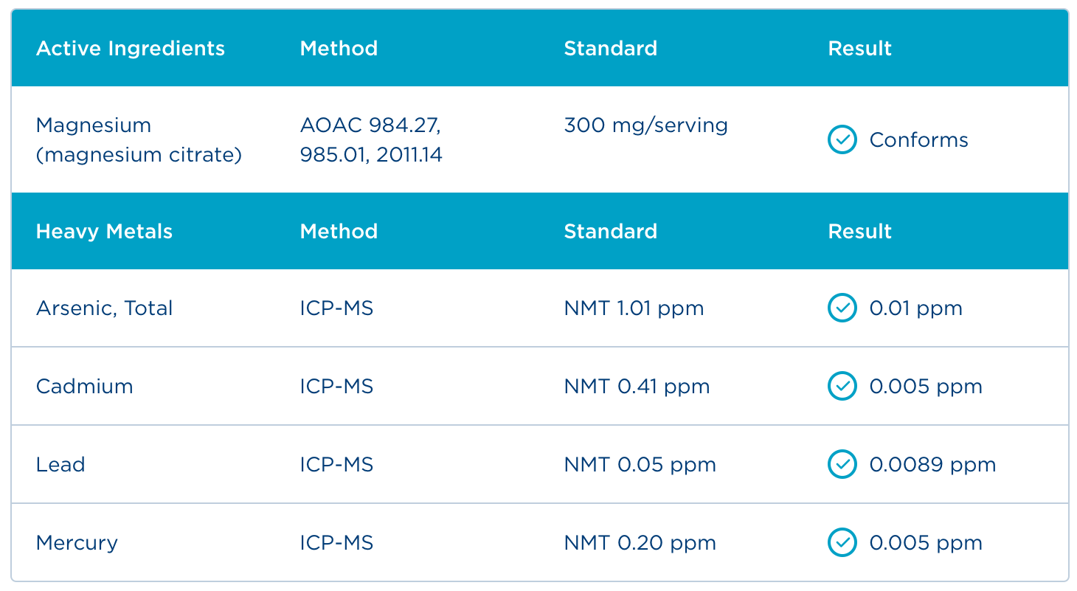Image resolution: width=1077 pixels, height=591 pixels.
Task: Click the Active Ingredients column header
Action: (x=131, y=49)
